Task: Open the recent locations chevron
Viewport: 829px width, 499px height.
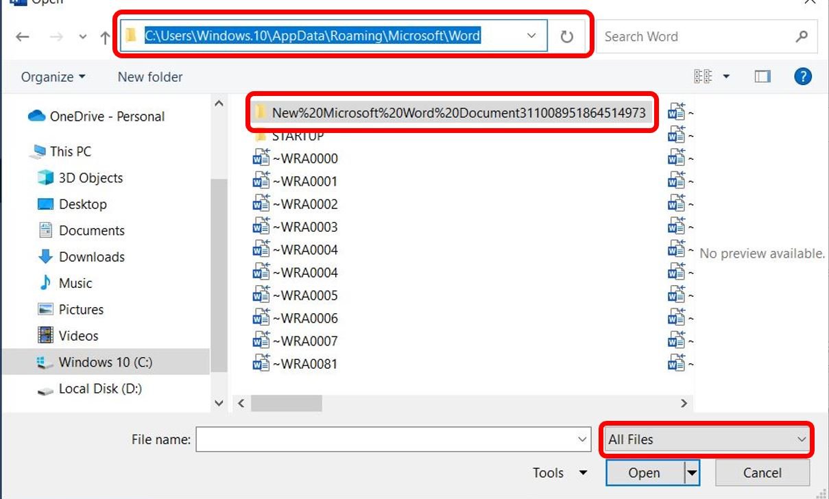Action: pyautogui.click(x=83, y=38)
